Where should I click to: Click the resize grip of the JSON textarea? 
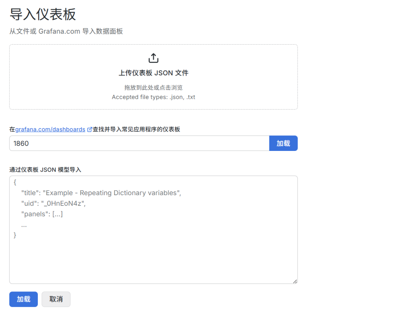295,281
